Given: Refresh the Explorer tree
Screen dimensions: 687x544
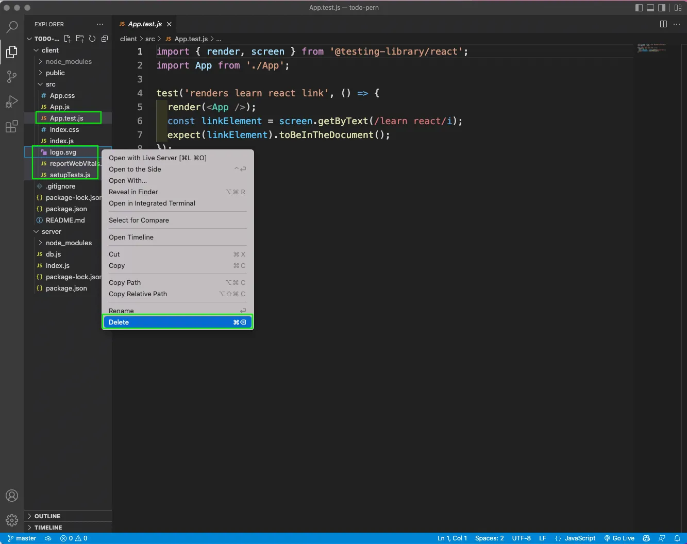Looking at the screenshot, I should tap(92, 39).
